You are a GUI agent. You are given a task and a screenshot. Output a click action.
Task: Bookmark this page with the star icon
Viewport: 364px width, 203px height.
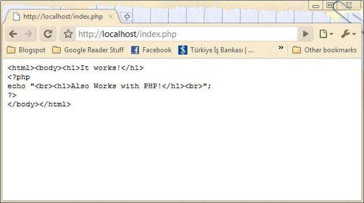[68, 34]
